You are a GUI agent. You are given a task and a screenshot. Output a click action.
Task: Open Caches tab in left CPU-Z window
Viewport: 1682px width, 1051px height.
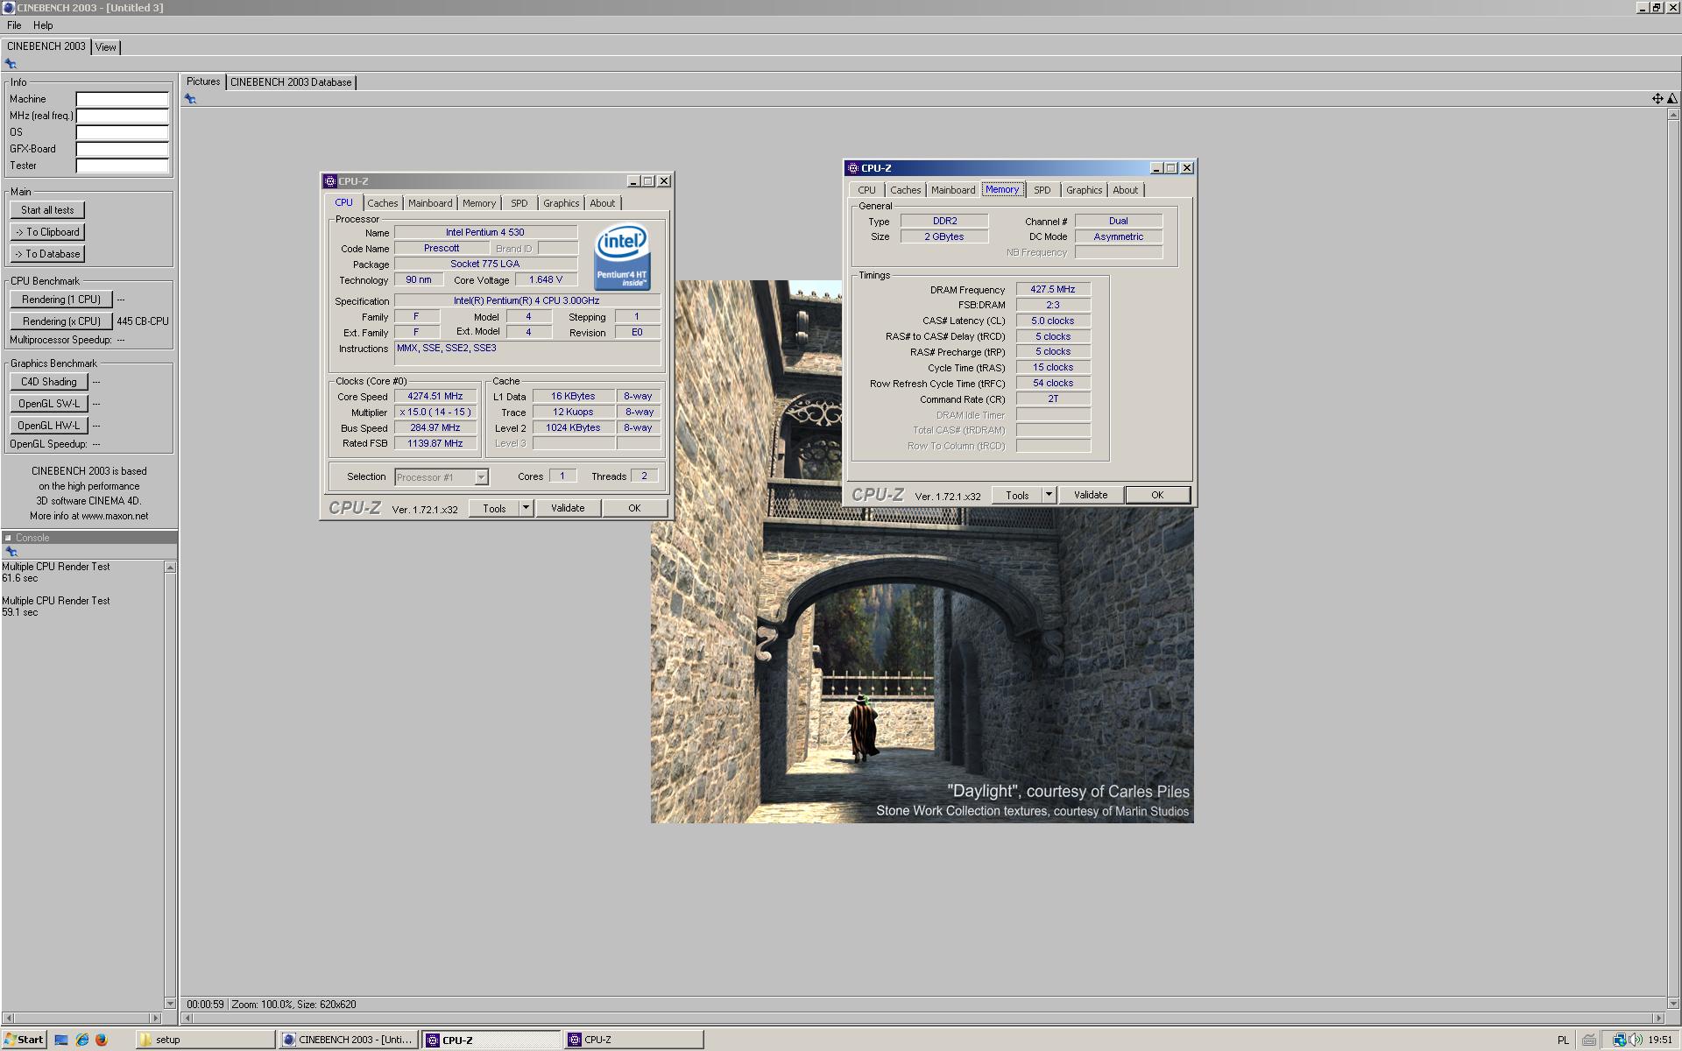[x=382, y=203]
